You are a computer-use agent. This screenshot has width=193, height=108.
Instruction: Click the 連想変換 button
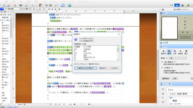click(166, 79)
